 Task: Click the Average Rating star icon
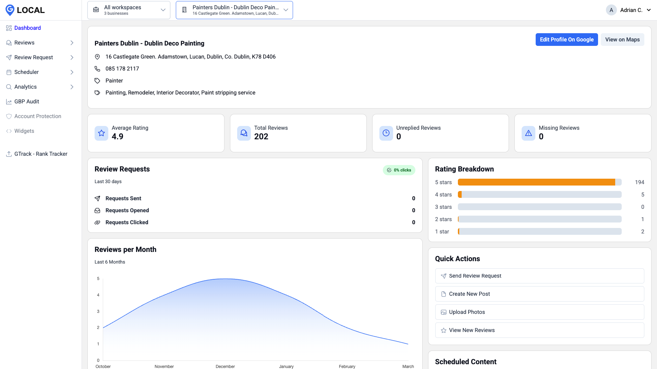[x=101, y=133]
